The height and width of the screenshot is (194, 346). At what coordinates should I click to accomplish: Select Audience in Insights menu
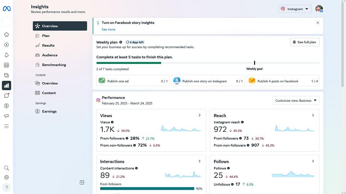coord(50,55)
